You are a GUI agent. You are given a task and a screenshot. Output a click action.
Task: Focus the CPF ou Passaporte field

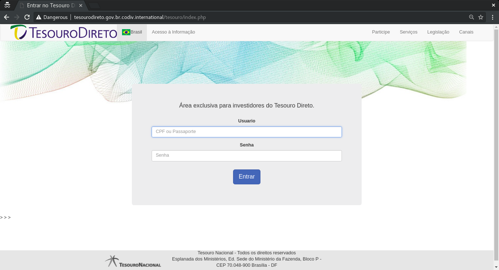pyautogui.click(x=247, y=132)
